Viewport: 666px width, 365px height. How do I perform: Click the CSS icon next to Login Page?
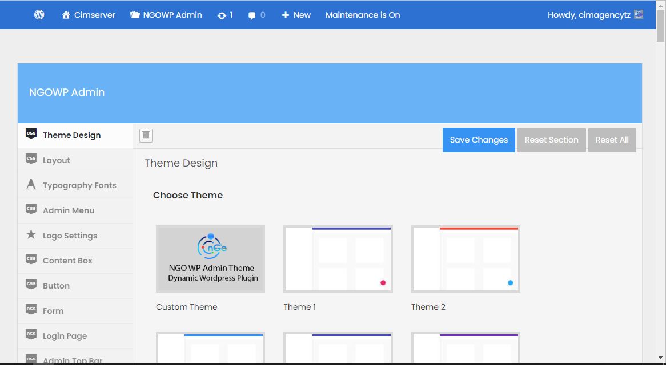point(31,334)
